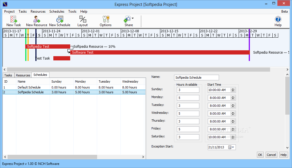
Task: Select the Softpedia Test Gantt bar
Action: pos(48,47)
